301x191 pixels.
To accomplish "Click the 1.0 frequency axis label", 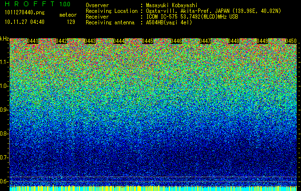I will tap(4, 86).
